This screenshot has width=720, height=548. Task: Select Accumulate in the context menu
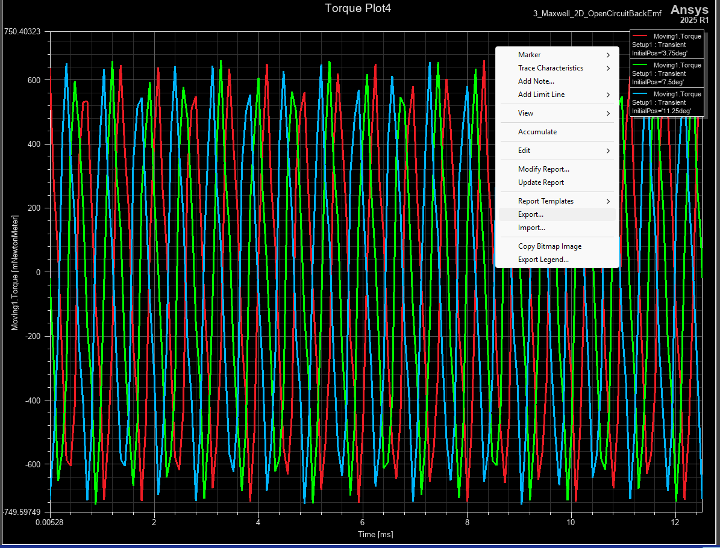[x=537, y=132]
